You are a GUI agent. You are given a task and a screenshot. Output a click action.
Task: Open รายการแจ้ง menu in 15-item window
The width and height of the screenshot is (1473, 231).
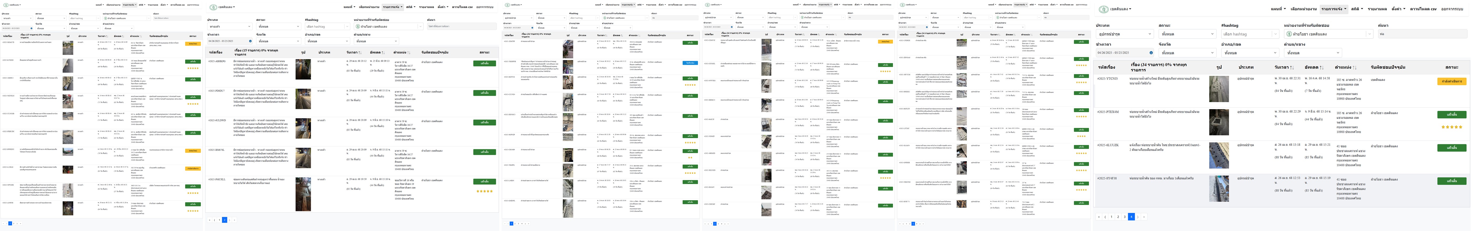point(392,7)
